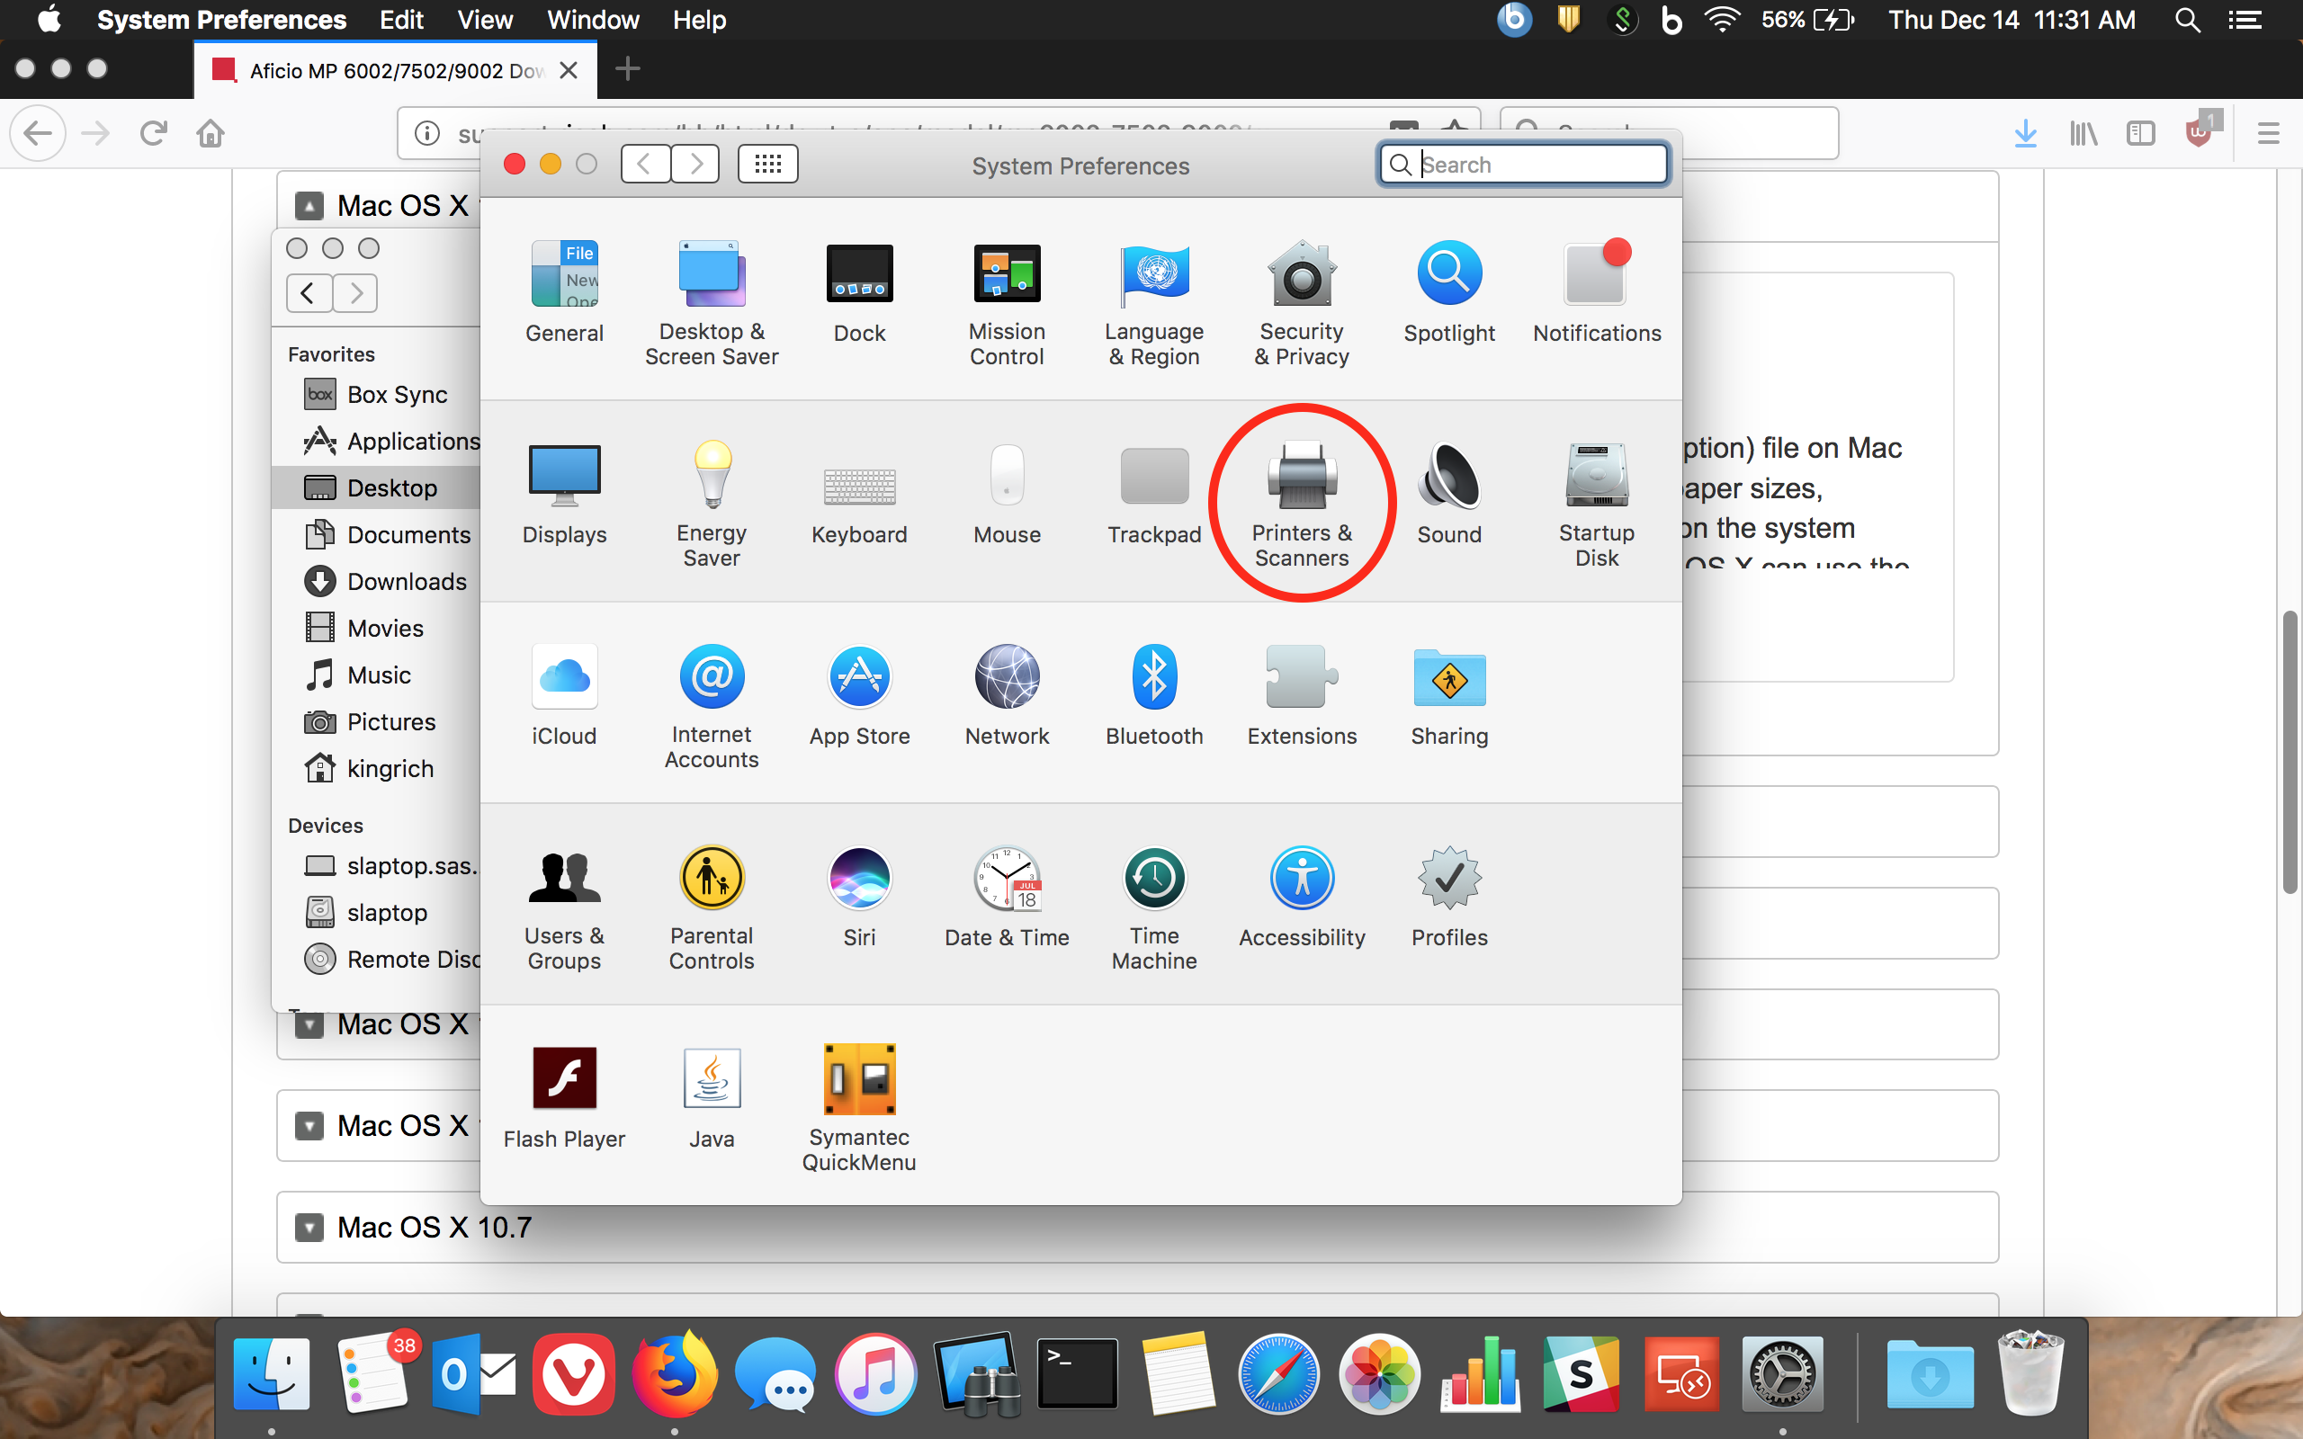The image size is (2303, 1439).
Task: Select Downloads in Finder sidebar
Action: [377, 582]
